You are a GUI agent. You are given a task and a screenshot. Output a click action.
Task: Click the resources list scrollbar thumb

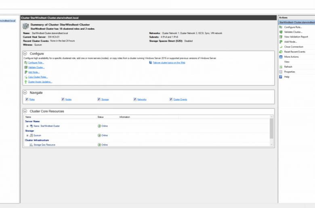pyautogui.click(x=271, y=128)
